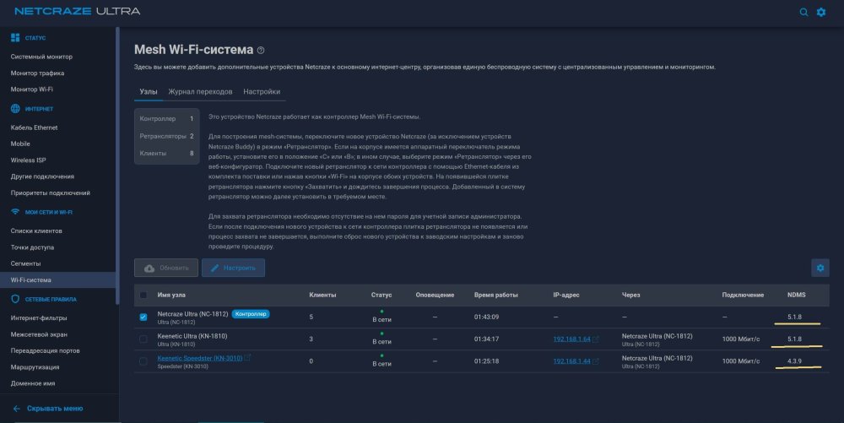Image resolution: width=844 pixels, height=423 pixels.
Task: Click the shield icon of Сетевые правила
Action: click(x=15, y=299)
